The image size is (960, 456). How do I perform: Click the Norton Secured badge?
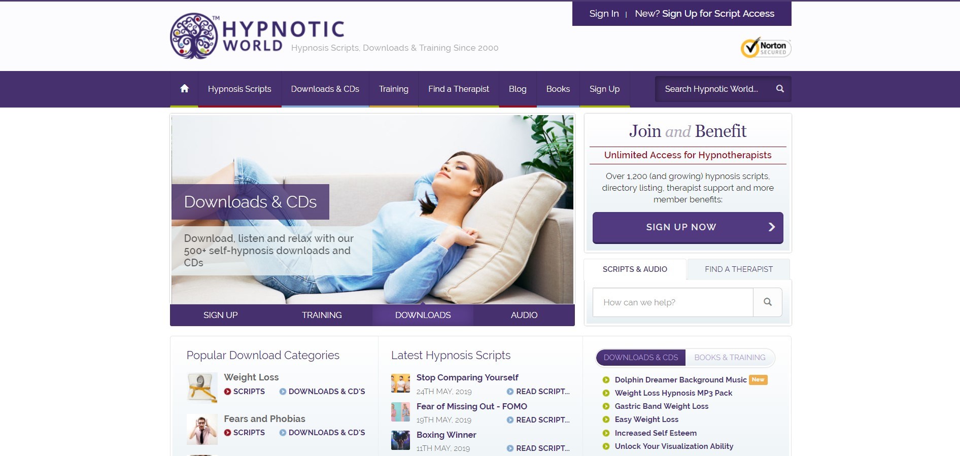(766, 48)
